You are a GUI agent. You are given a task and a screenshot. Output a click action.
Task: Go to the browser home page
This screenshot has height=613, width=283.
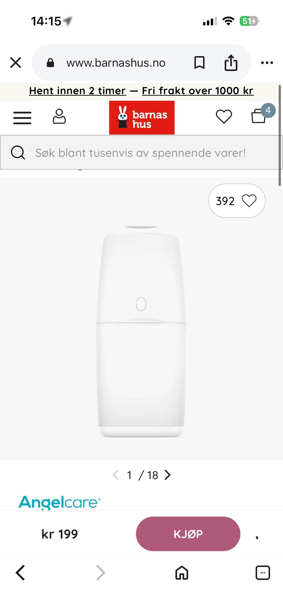pos(182,573)
